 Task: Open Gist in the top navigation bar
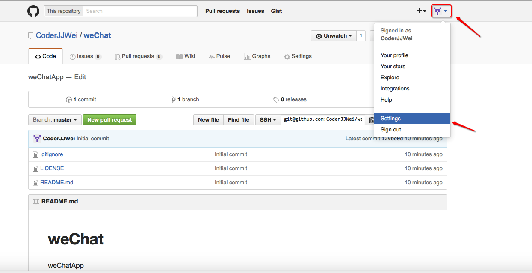click(276, 11)
